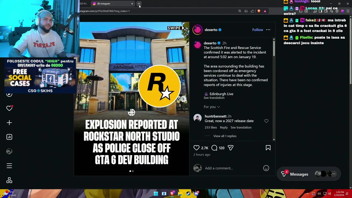Click dexerto avatar in post header
The image size is (352, 198).
coord(197,30)
